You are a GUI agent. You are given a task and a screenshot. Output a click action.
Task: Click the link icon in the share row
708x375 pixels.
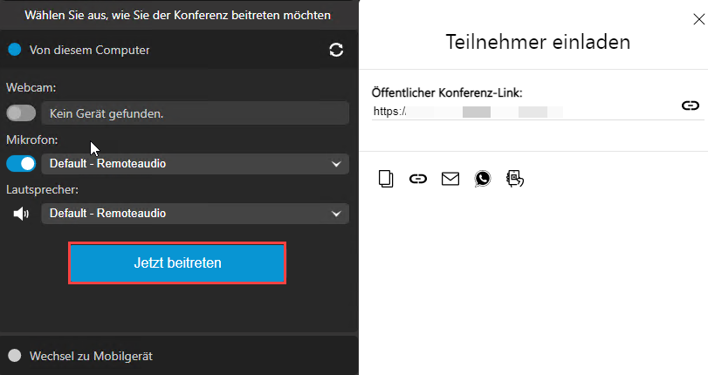417,179
